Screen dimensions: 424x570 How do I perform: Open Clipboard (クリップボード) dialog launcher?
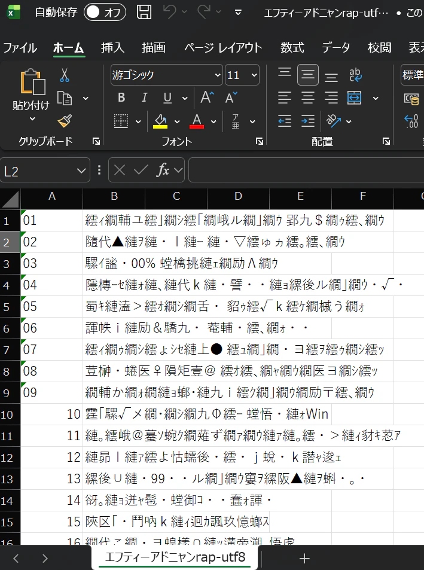[96, 141]
